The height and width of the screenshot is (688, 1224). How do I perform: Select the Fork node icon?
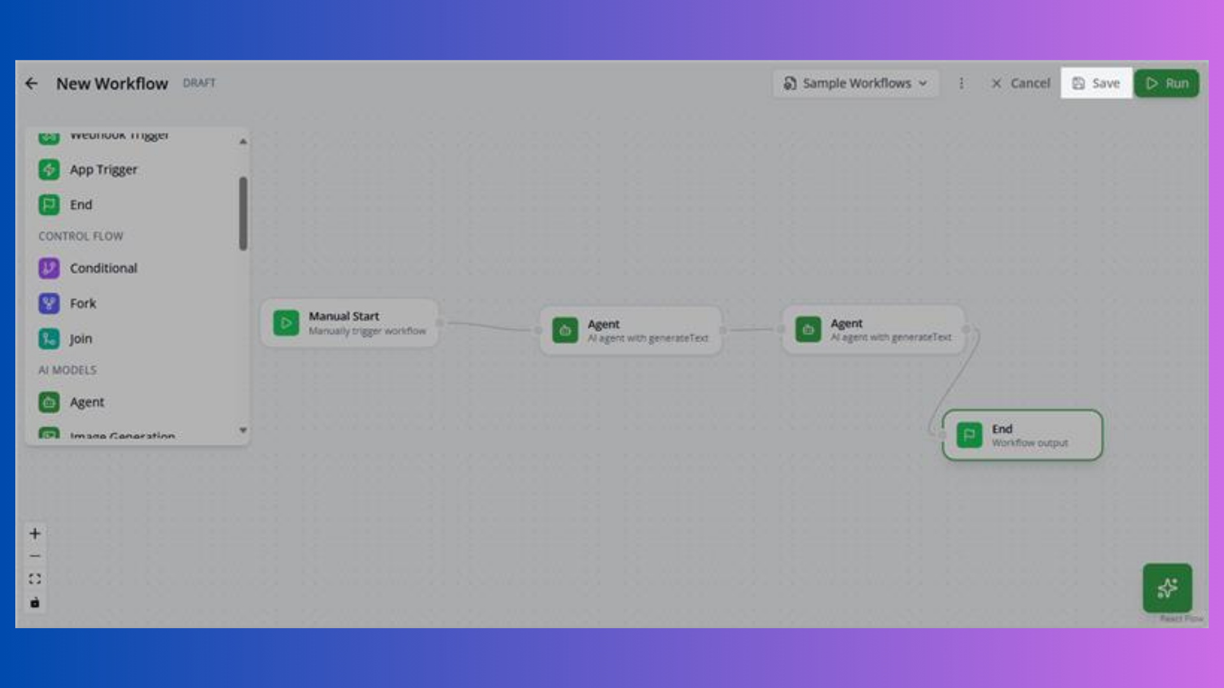(x=48, y=303)
